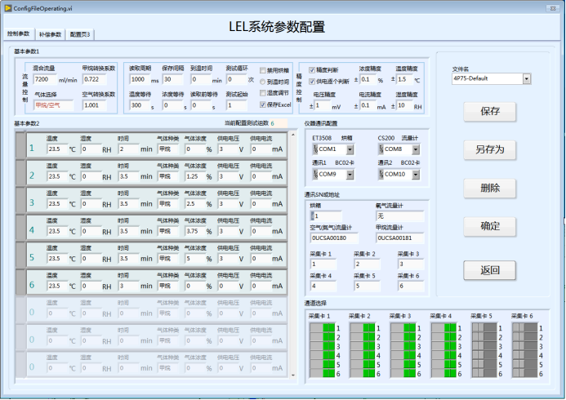This screenshot has height=400, width=566.
Task: Click the 混合流量 field showing 7200
Action: point(45,79)
